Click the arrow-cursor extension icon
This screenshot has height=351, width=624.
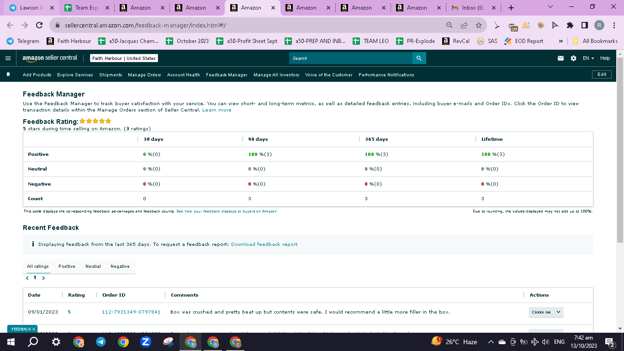[x=555, y=26]
